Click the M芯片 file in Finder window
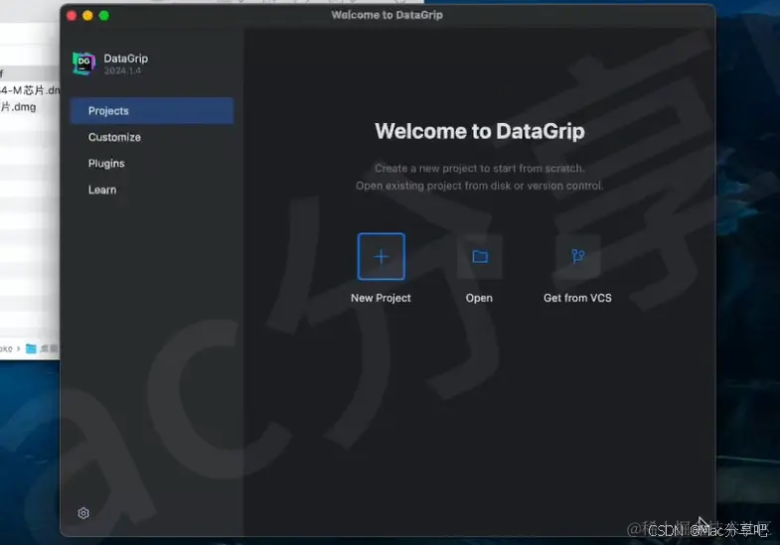Viewport: 780px width, 545px height. (30, 90)
